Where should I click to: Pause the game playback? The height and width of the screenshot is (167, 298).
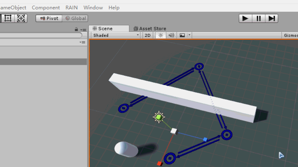tap(258, 18)
